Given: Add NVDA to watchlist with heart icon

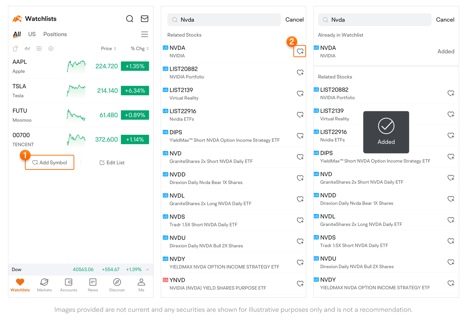Looking at the screenshot, I should pyautogui.click(x=300, y=52).
